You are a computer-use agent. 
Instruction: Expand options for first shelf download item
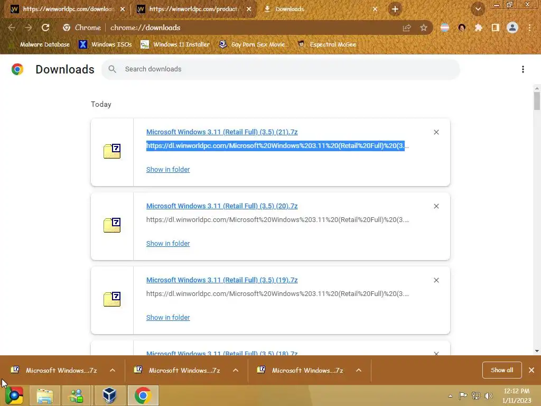(113, 370)
